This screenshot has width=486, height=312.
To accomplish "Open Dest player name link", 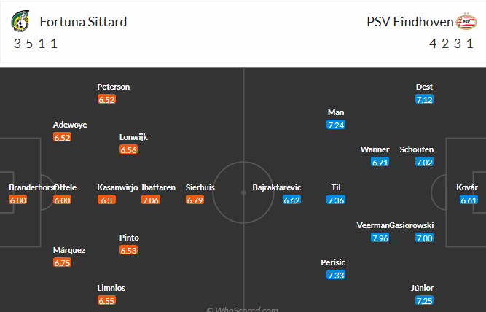I will (424, 87).
